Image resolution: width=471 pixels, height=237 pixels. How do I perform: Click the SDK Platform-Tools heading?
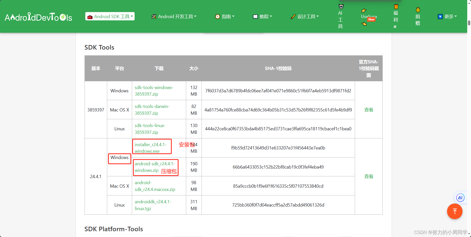point(114,229)
